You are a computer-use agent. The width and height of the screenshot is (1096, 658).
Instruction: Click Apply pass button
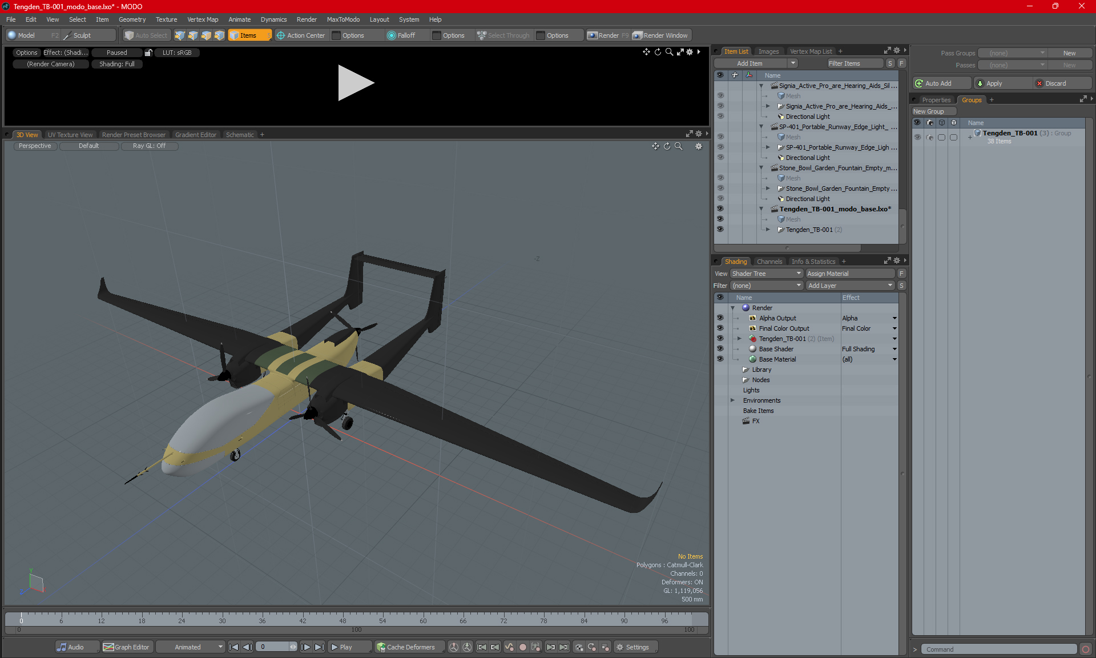tap(1003, 83)
